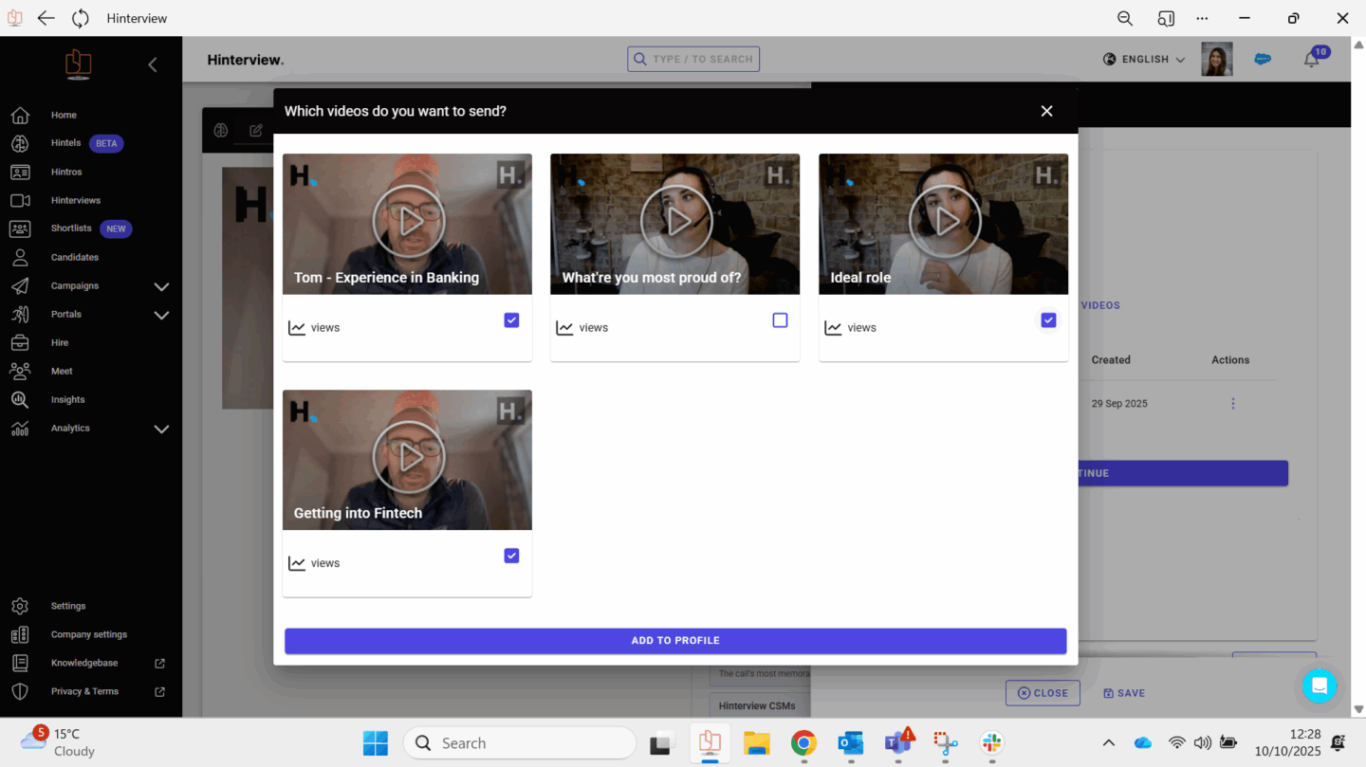Viewport: 1366px width, 767px height.
Task: Open the Insights icon in sidebar
Action: tap(20, 399)
